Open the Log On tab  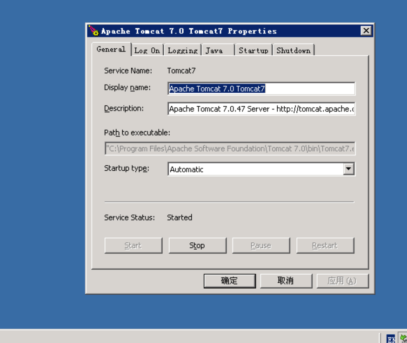click(147, 50)
